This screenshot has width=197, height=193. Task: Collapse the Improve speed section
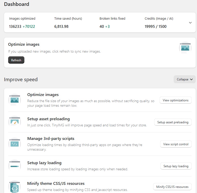pyautogui.click(x=184, y=79)
